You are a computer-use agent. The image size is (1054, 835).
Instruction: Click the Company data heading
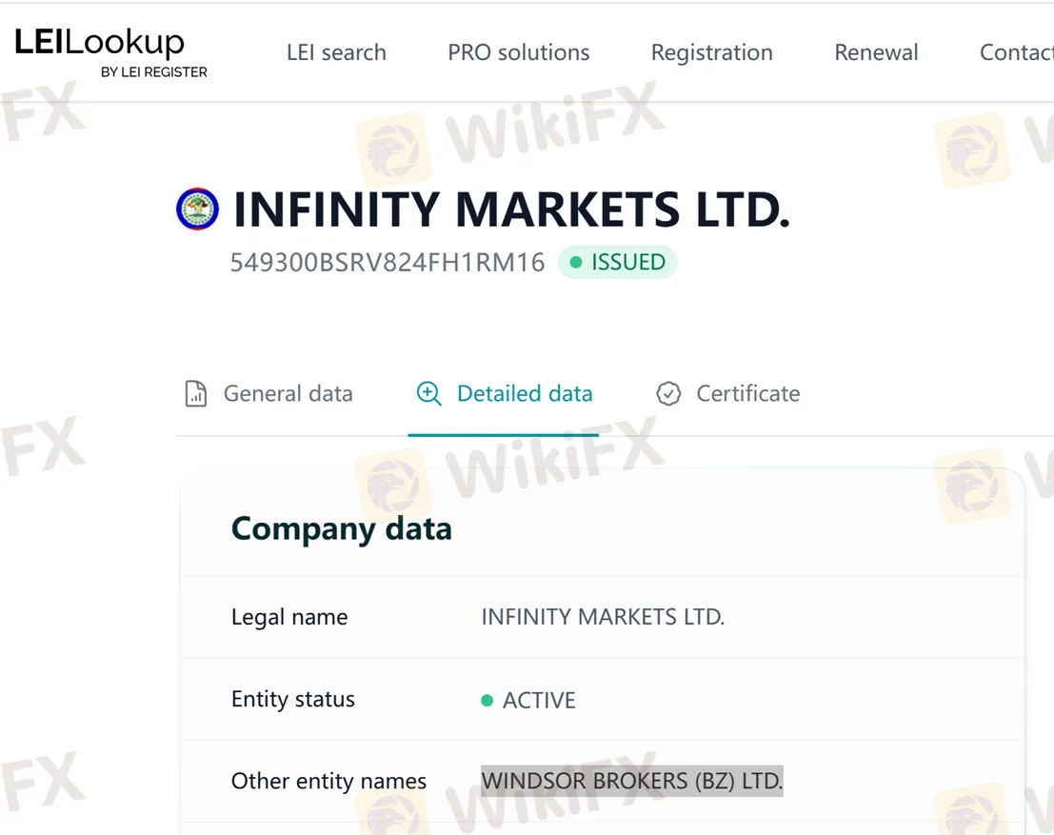click(341, 528)
